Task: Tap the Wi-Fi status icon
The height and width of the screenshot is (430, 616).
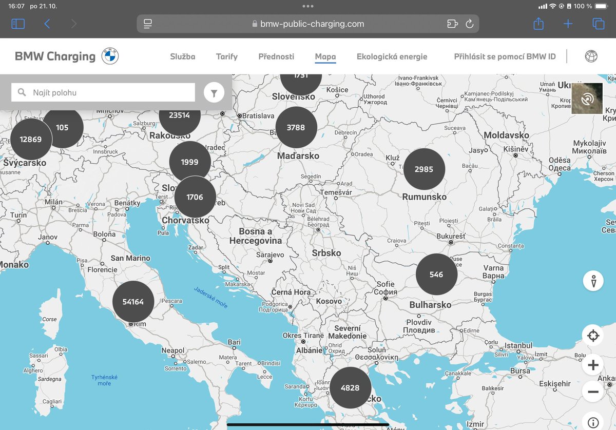Action: 553,6
